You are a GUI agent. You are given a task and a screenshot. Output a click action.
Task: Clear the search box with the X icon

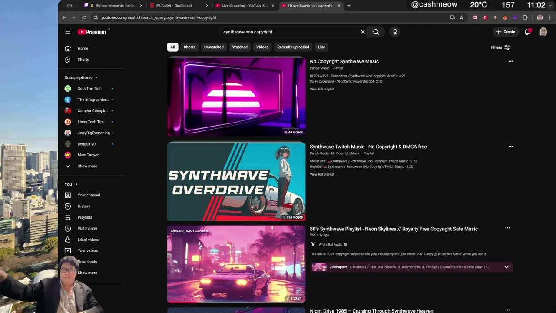pos(363,32)
